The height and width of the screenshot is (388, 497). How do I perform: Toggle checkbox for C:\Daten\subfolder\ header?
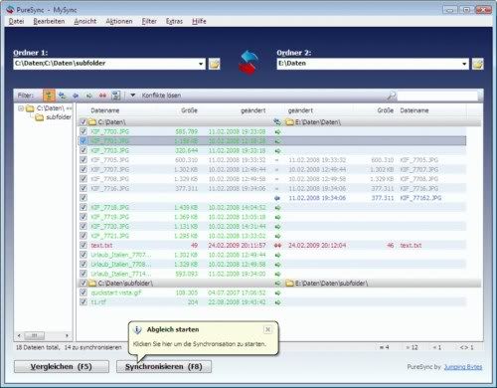pos(83,284)
